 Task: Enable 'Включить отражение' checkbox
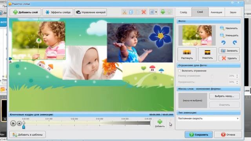coord(180,70)
